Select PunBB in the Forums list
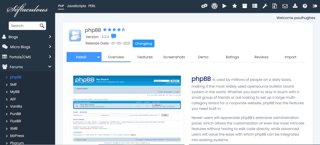Viewport: 320px width, 145px height. [x=16, y=114]
